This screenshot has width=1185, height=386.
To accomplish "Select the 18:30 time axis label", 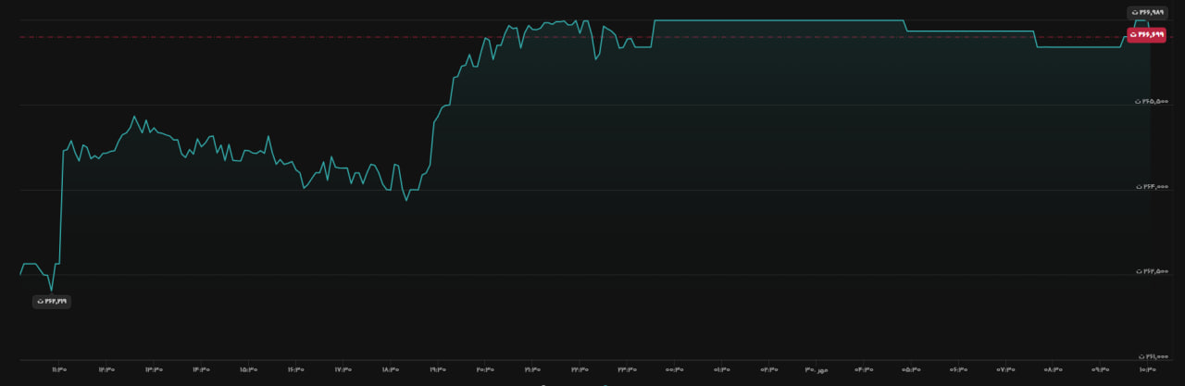I will tap(390, 369).
